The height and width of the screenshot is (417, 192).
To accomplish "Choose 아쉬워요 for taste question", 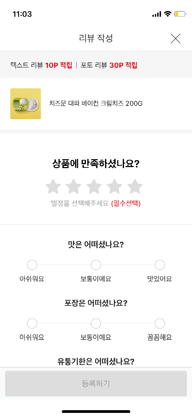I will [32, 265].
